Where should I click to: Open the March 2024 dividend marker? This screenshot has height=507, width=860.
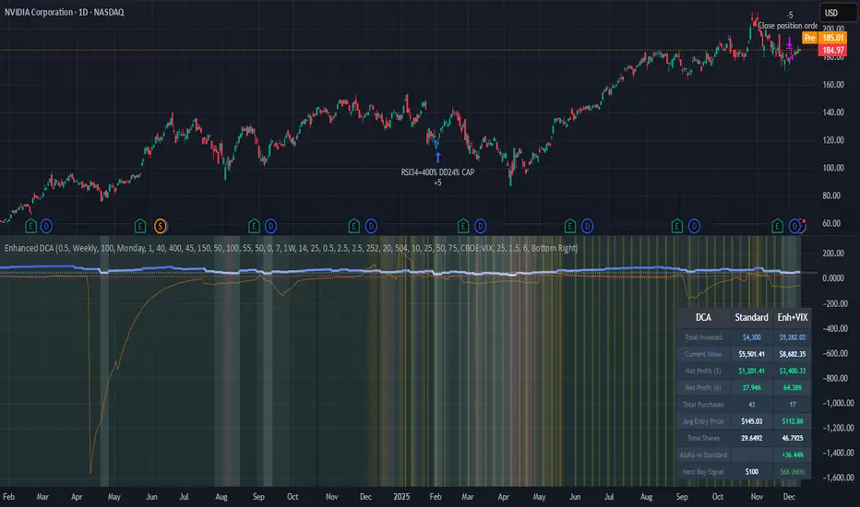[x=47, y=226]
